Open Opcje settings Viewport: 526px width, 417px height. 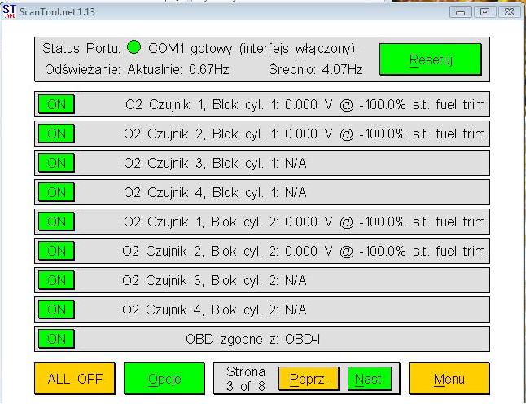164,379
